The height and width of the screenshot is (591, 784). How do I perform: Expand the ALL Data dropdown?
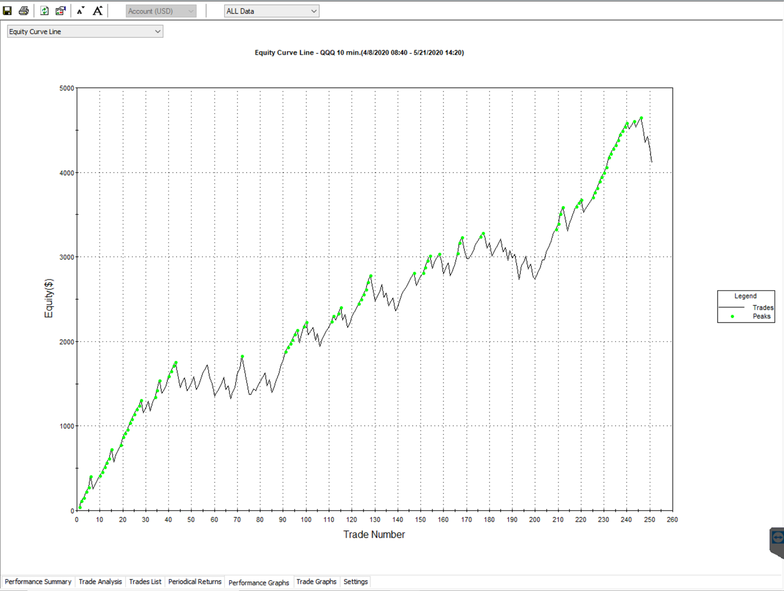[x=272, y=11]
